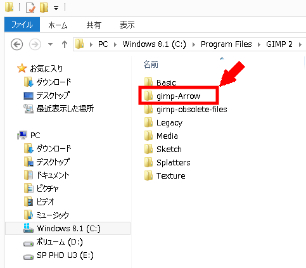306x268 pixels.
Task: Switch to the ホーム ribbon tab
Action: [58, 25]
